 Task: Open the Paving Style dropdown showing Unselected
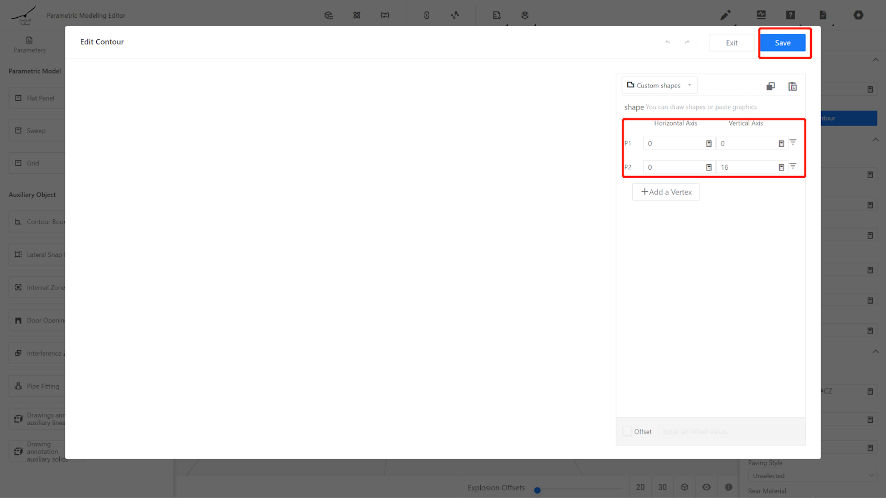click(812, 476)
